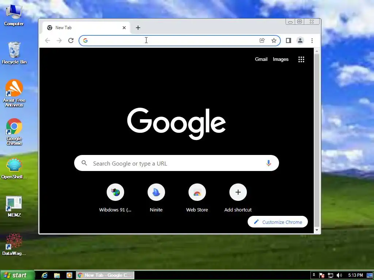Viewport: 374px width, 280px height.
Task: Select the Computer desktop icon
Action: [14, 15]
